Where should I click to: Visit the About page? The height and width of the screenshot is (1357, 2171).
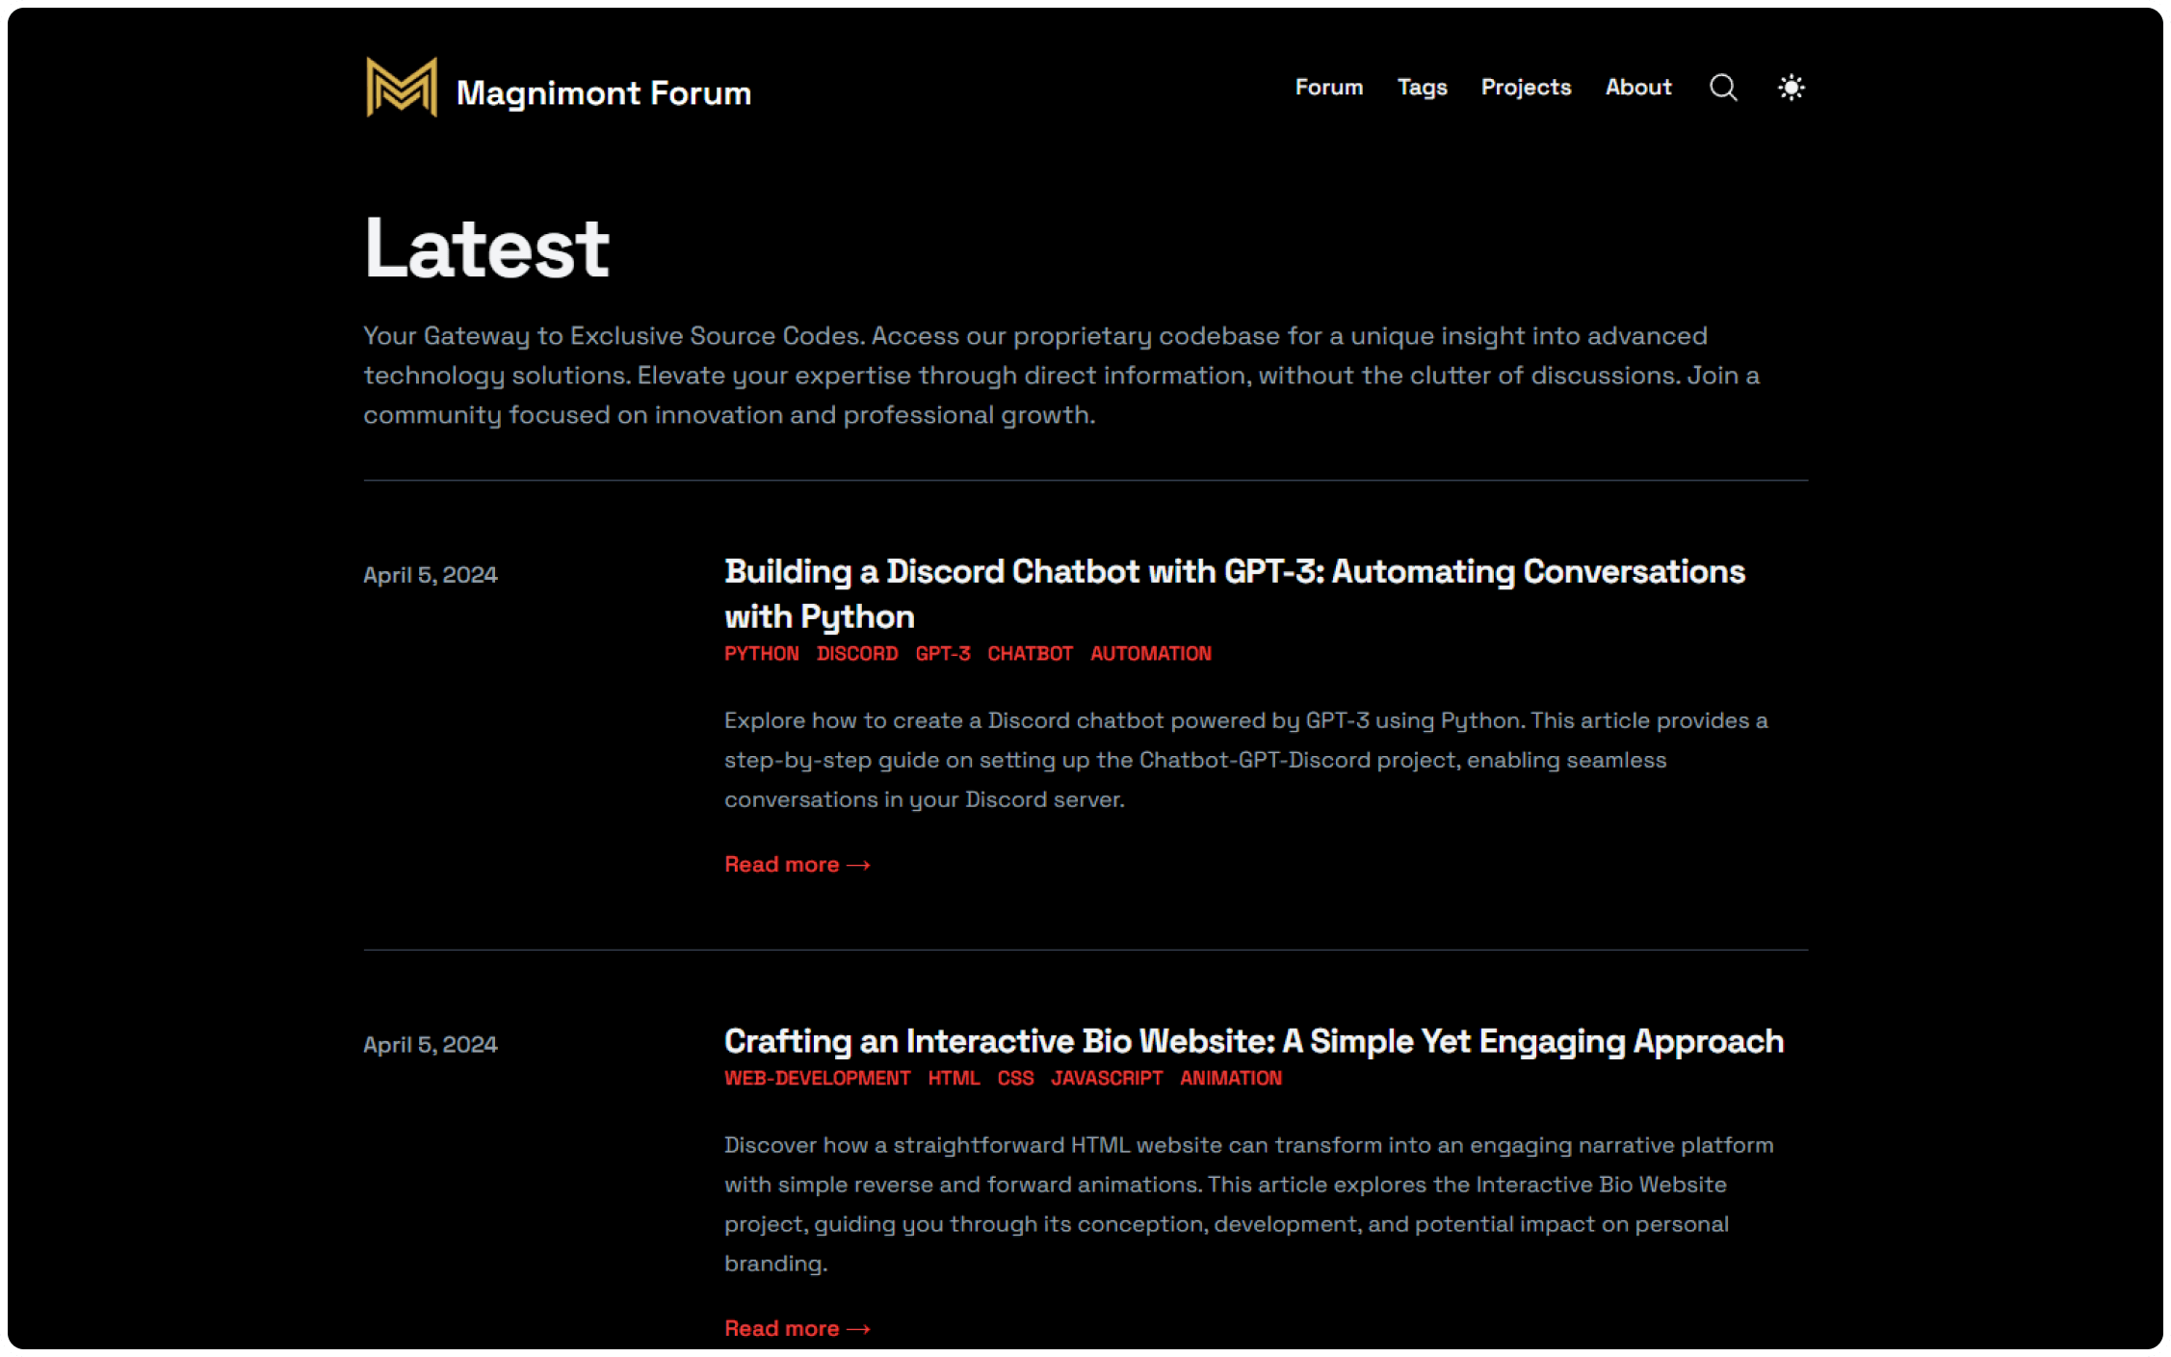tap(1637, 88)
